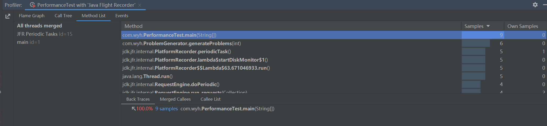This screenshot has width=547, height=126.
Task: Select All threads merged
Action: tap(40, 26)
